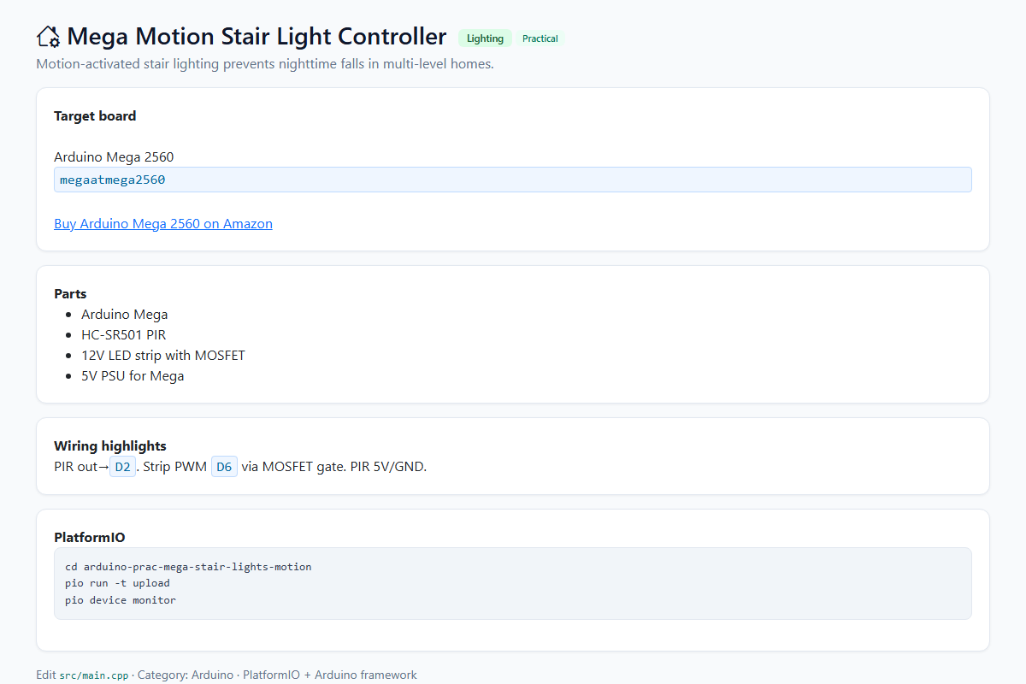This screenshot has width=1026, height=684.
Task: Click the megaatmega2560 board ID field
Action: 513,180
